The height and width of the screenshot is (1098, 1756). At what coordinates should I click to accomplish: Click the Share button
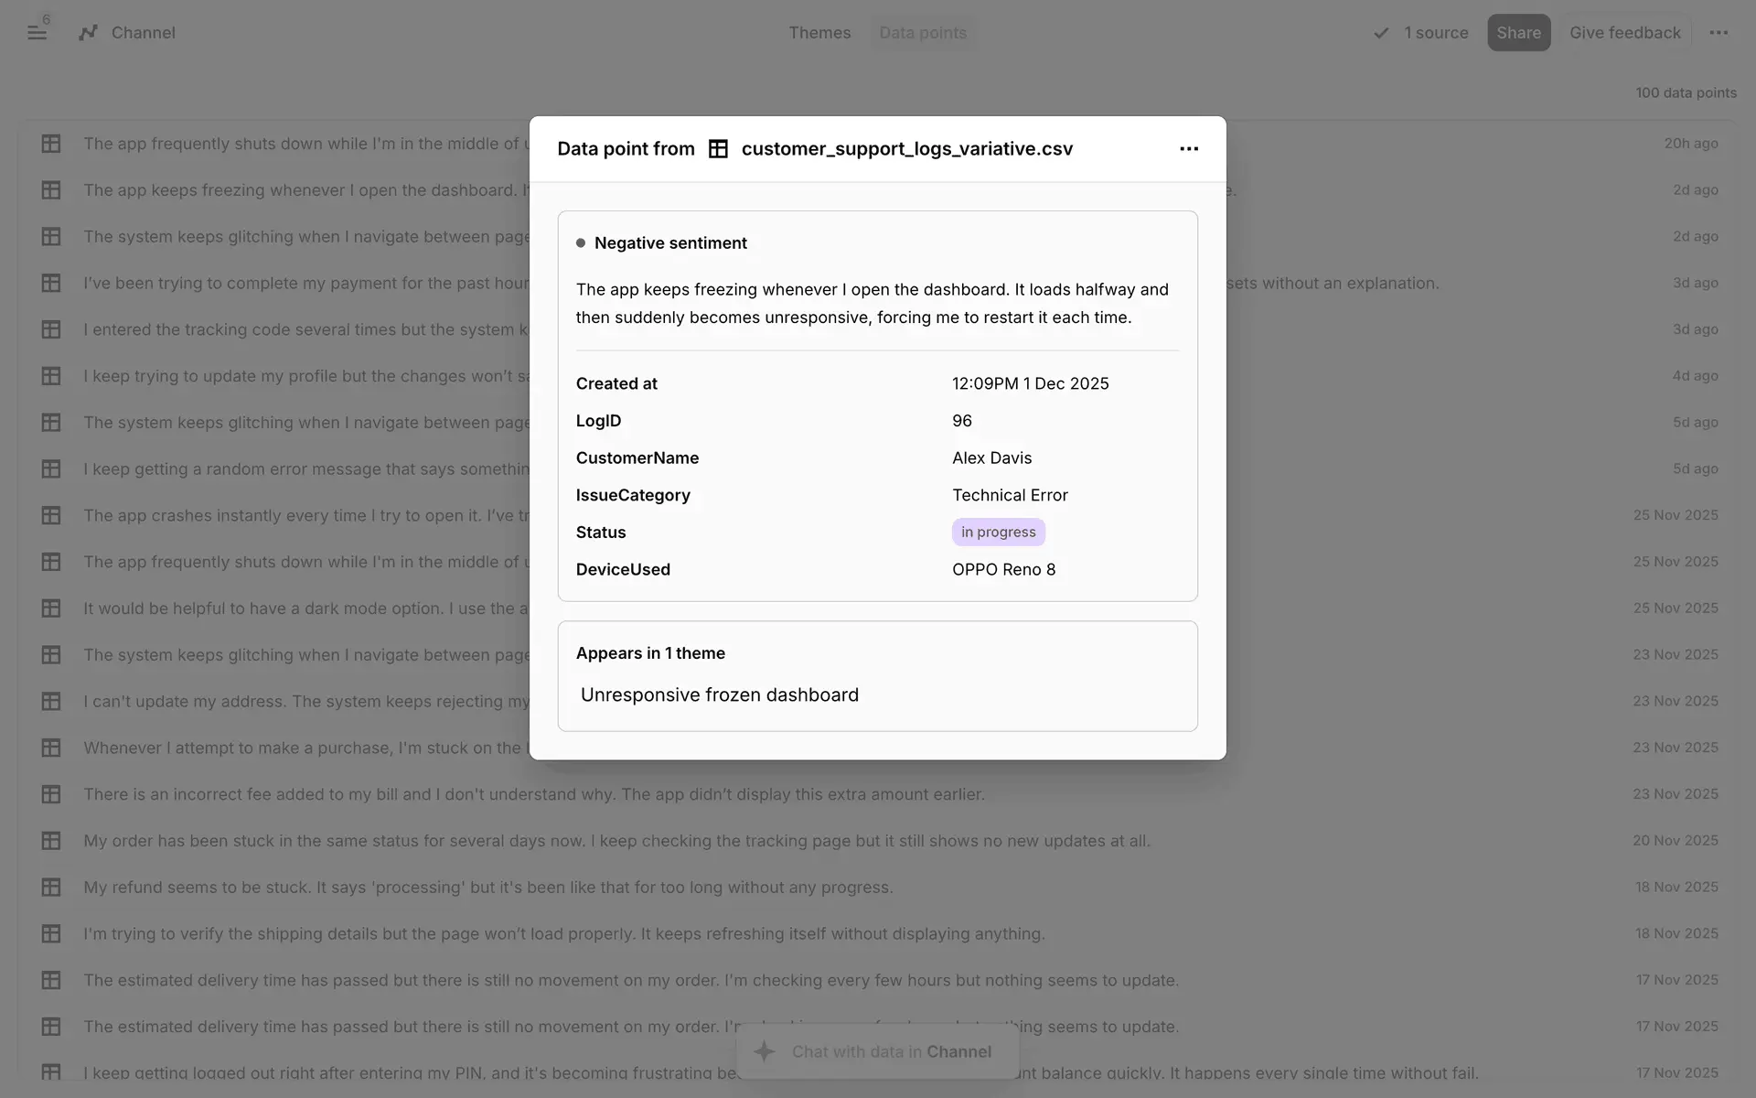pyautogui.click(x=1518, y=33)
